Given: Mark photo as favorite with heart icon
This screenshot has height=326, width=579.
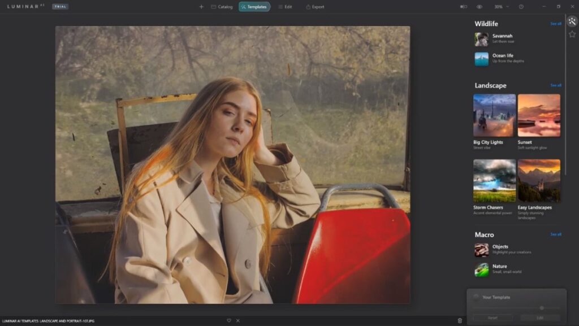Looking at the screenshot, I should pos(229,320).
